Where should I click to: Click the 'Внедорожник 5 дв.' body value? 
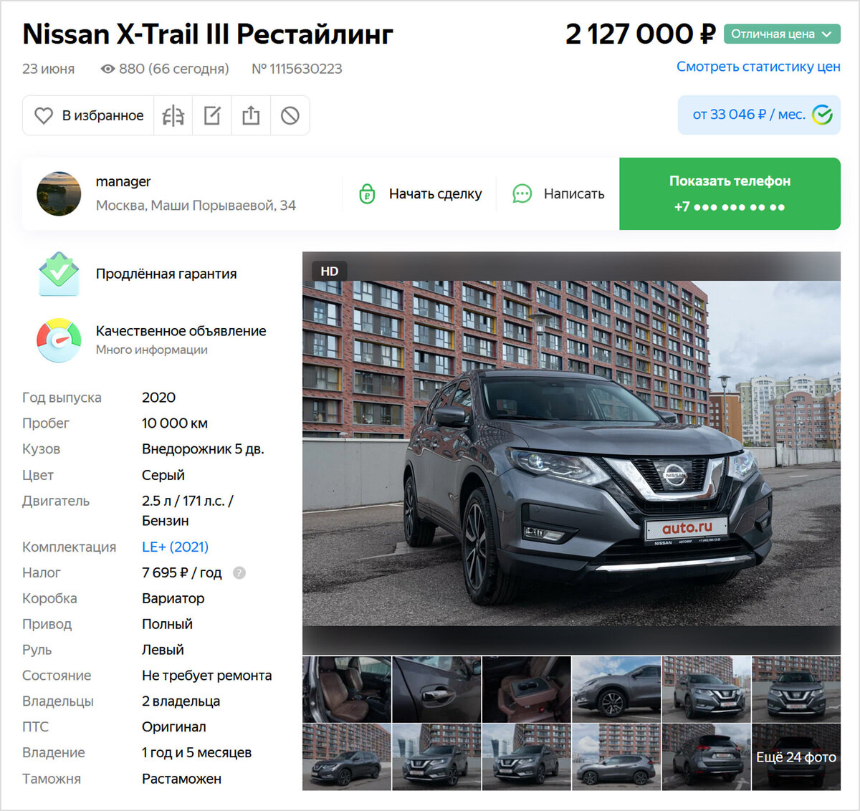coord(203,449)
